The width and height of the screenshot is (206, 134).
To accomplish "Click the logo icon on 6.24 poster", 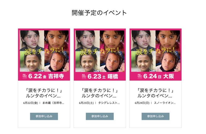I will (140, 76).
